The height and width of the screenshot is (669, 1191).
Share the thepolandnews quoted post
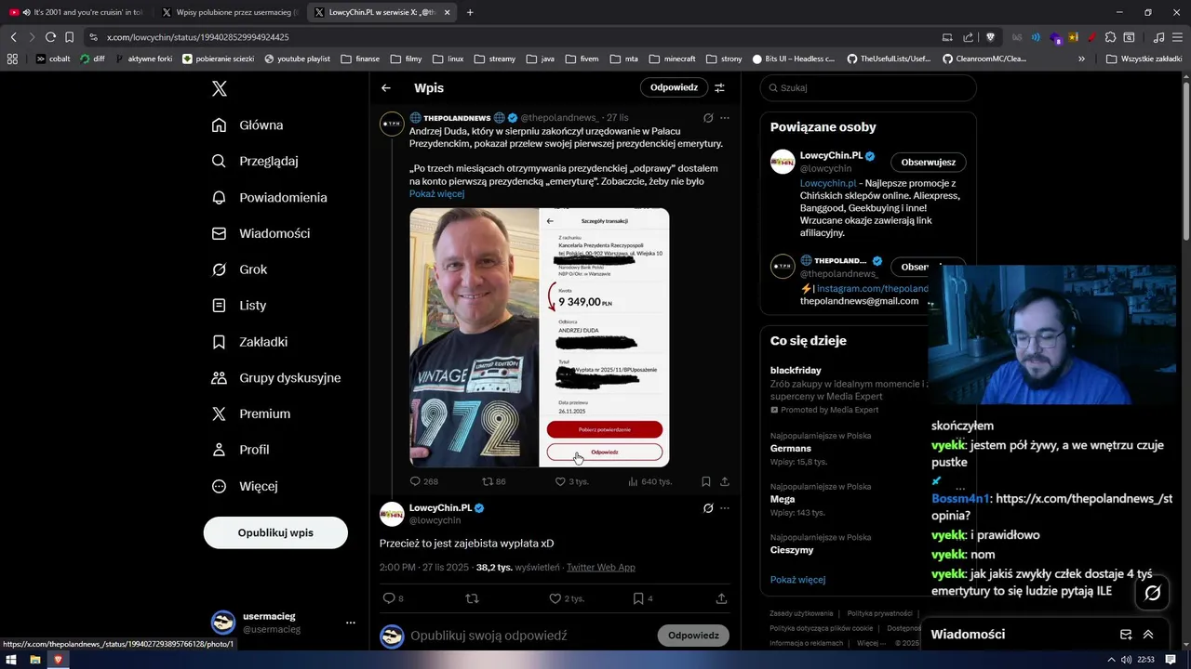click(725, 481)
